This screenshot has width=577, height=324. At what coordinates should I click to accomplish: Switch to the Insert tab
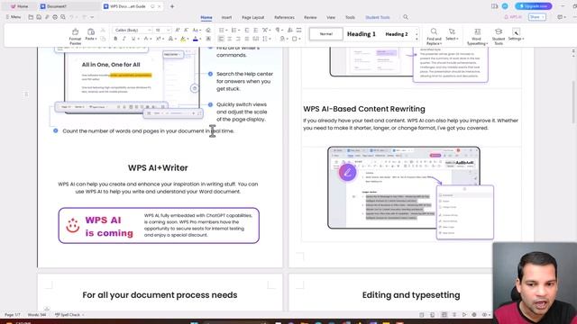coord(226,17)
